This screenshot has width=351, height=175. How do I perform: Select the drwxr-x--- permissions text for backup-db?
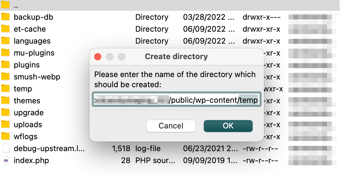click(x=261, y=17)
